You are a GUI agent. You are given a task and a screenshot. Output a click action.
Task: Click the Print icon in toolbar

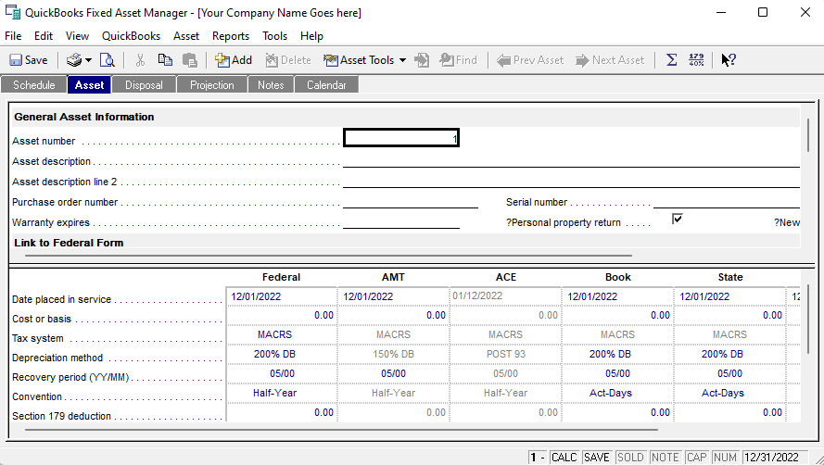73,60
